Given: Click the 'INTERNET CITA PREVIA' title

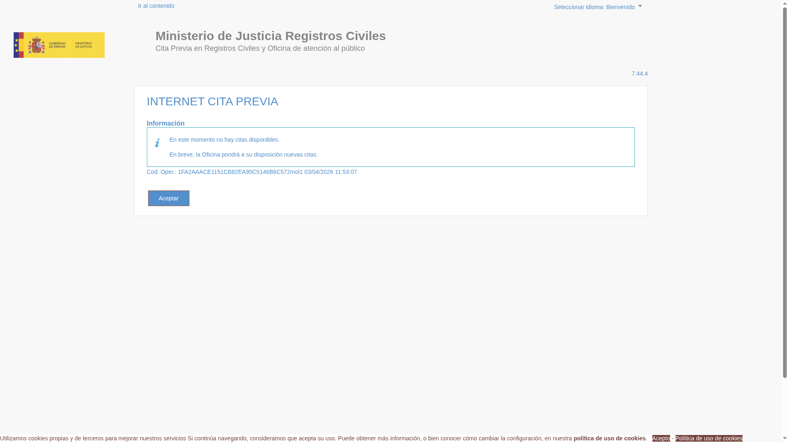Looking at the screenshot, I should coord(213,102).
